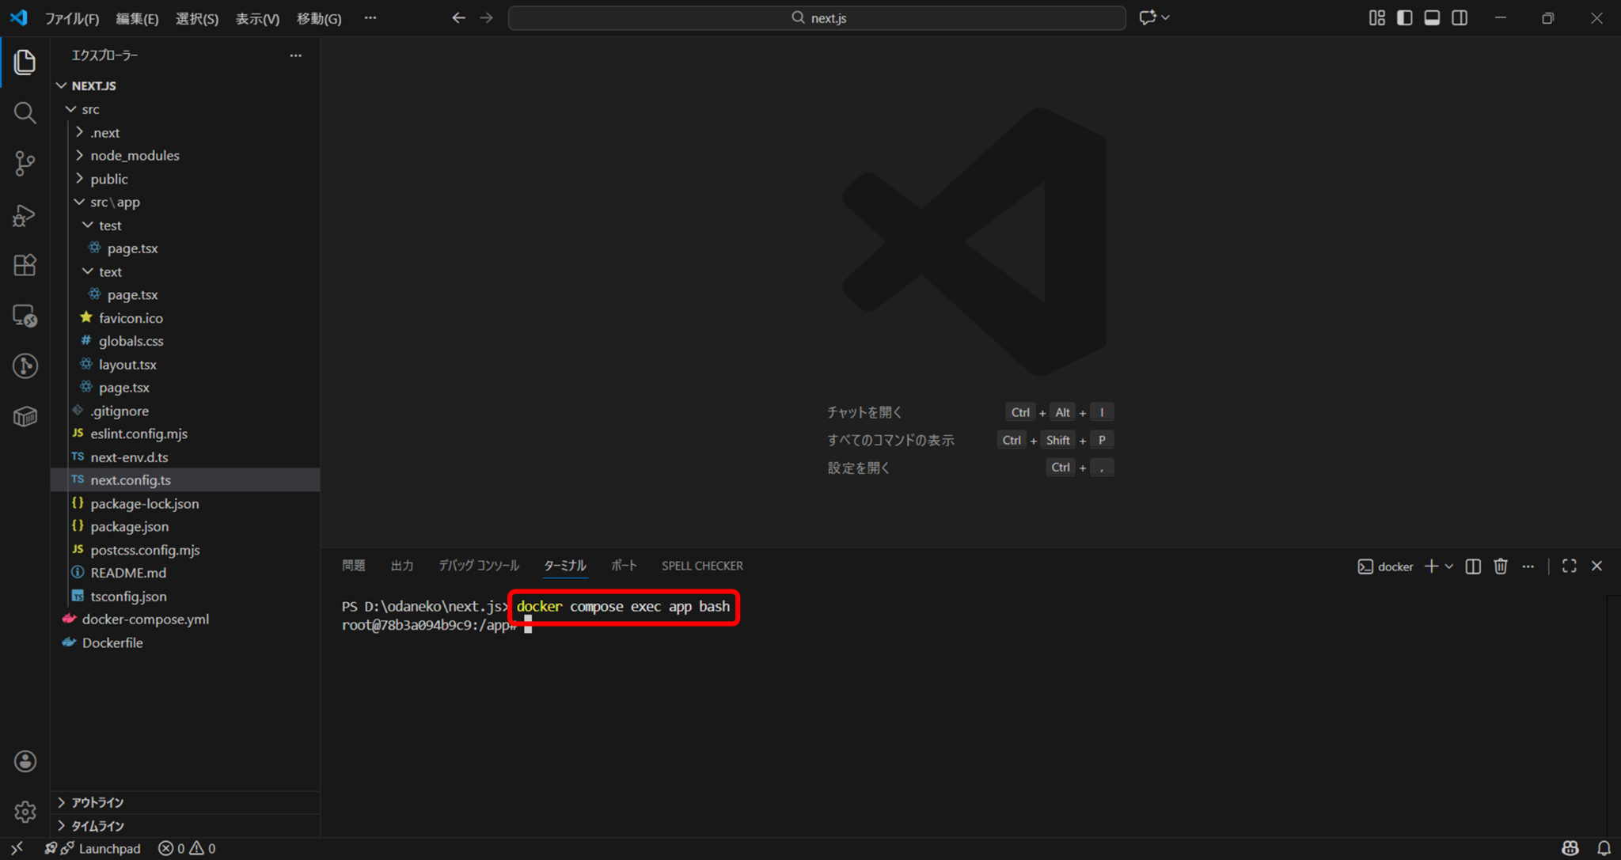Select the Source Control icon
The height and width of the screenshot is (860, 1621).
[25, 163]
